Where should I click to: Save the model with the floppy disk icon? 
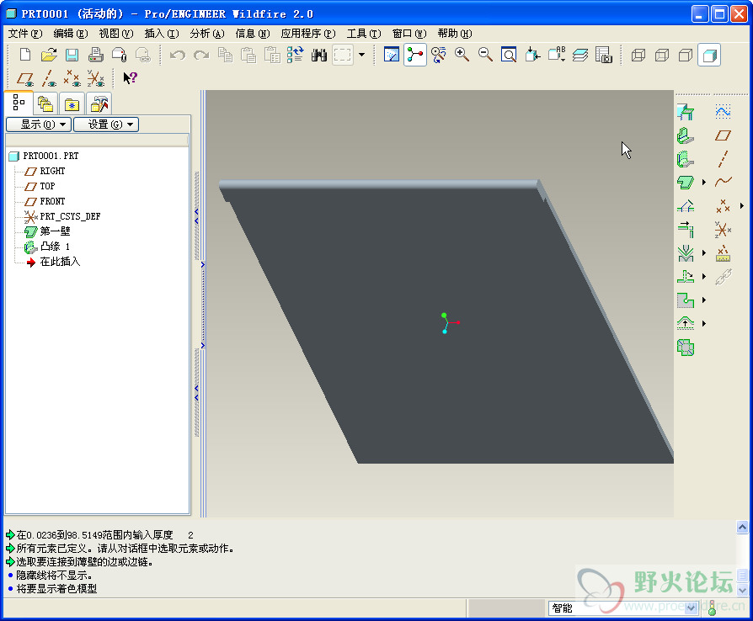[72, 56]
